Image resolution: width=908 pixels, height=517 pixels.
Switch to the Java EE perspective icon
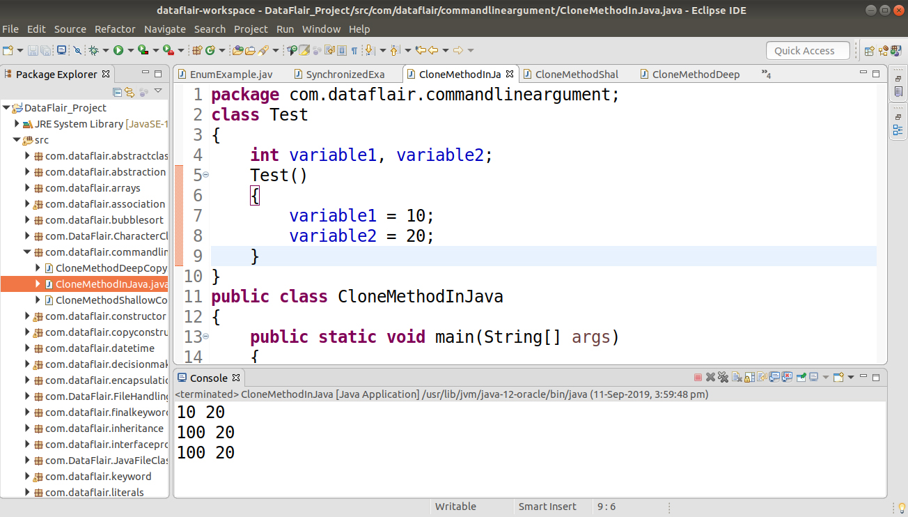click(x=884, y=50)
